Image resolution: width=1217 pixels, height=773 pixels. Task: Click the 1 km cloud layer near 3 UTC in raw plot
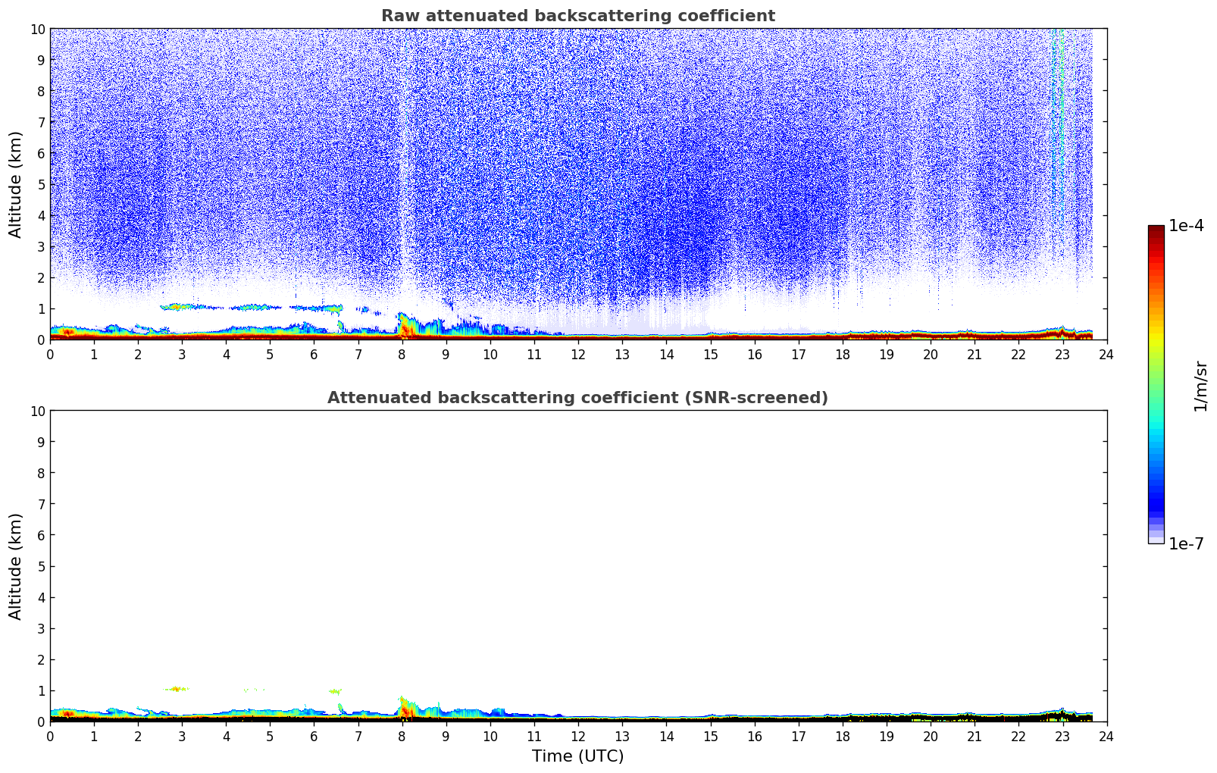pos(182,307)
